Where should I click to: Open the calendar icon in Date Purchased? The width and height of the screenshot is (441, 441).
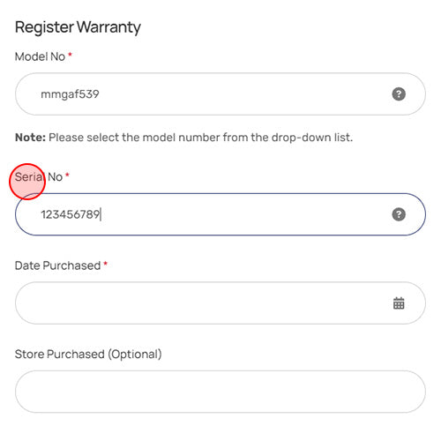point(399,303)
